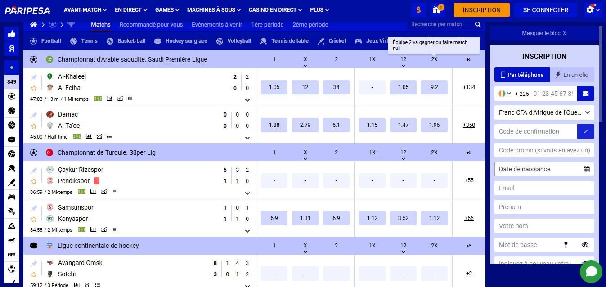Click the orange INSCRIPTION button
The width and height of the screenshot is (606, 287).
pos(481,10)
